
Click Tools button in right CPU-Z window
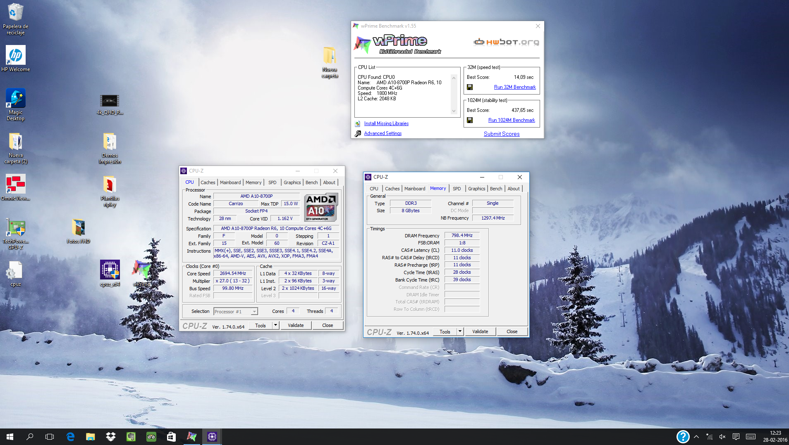coord(445,331)
